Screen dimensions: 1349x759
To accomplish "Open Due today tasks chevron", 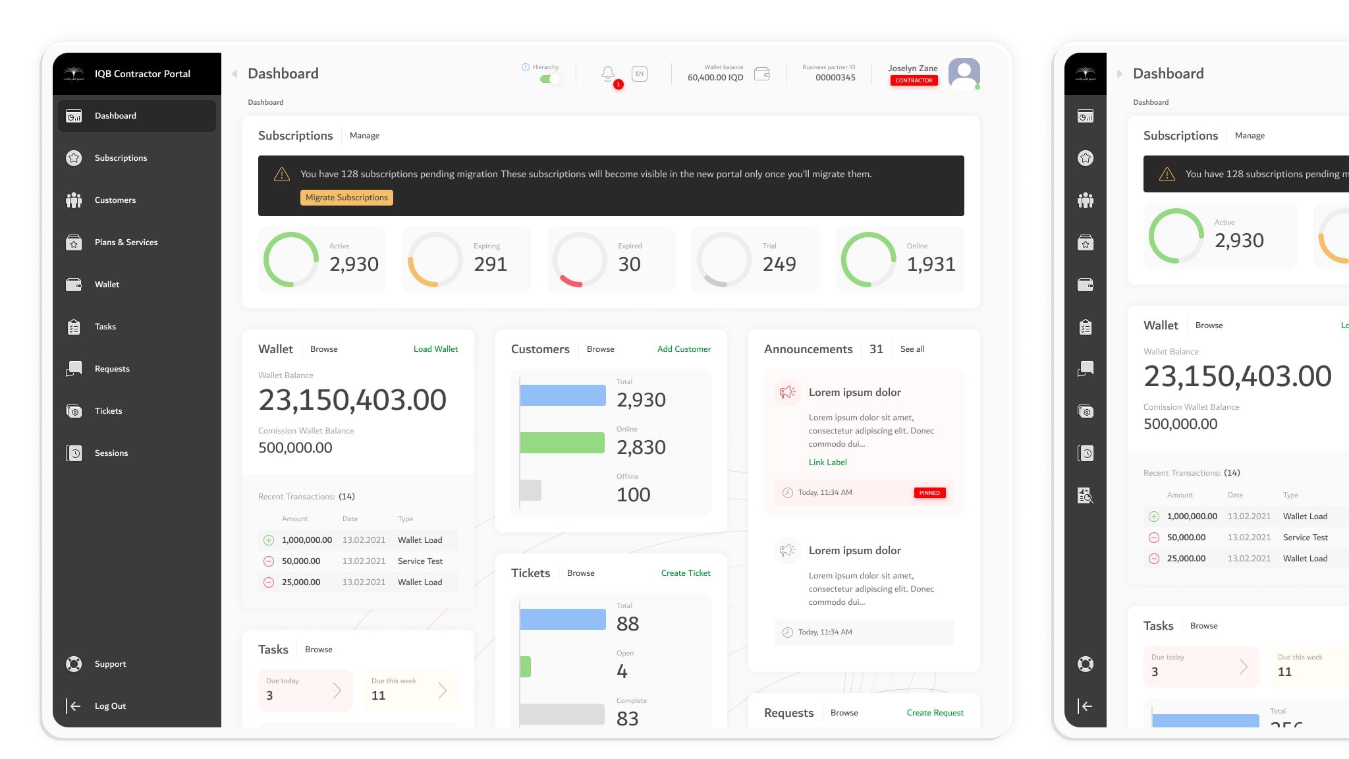I will tap(337, 690).
